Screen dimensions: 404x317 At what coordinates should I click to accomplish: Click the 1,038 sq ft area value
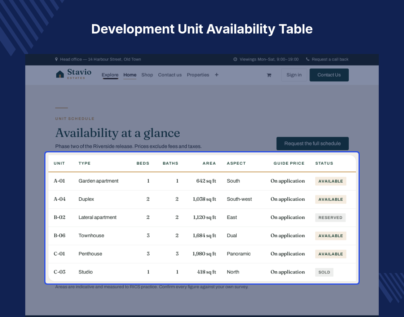pos(204,199)
